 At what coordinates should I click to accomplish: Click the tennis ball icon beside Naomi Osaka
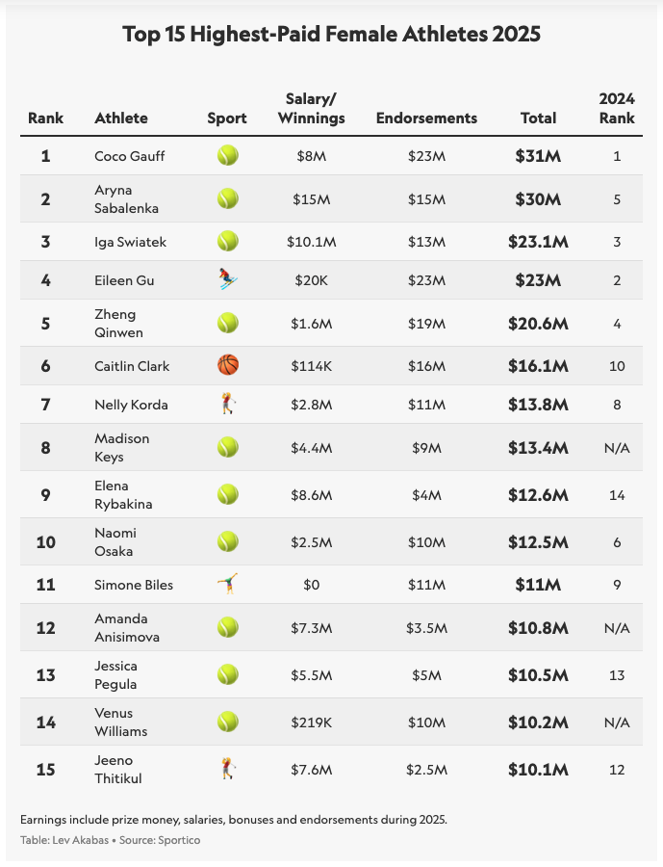pyautogui.click(x=227, y=541)
